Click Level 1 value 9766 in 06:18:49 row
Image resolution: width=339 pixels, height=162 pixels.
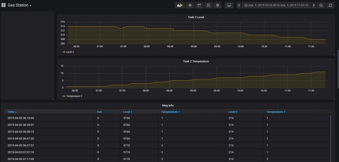coord(126,118)
